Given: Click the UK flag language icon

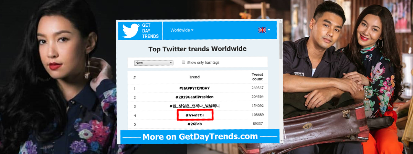Looking at the screenshot, I should click(x=262, y=30).
